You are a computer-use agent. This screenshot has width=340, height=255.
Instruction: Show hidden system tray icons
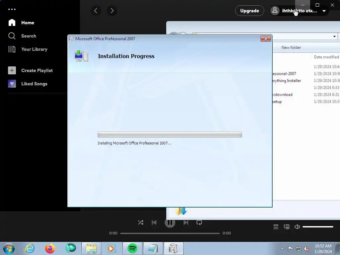[x=282, y=249]
